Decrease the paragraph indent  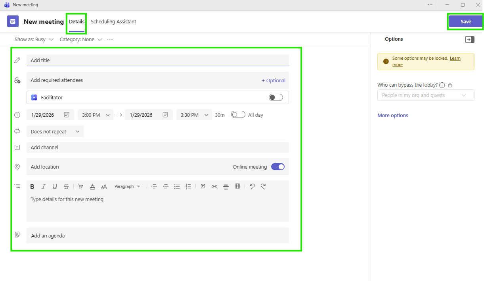(154, 186)
